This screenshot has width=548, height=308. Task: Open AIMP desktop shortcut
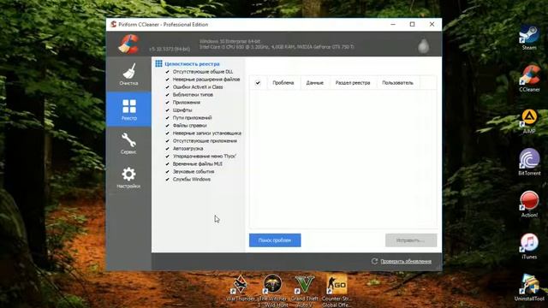coord(529,121)
